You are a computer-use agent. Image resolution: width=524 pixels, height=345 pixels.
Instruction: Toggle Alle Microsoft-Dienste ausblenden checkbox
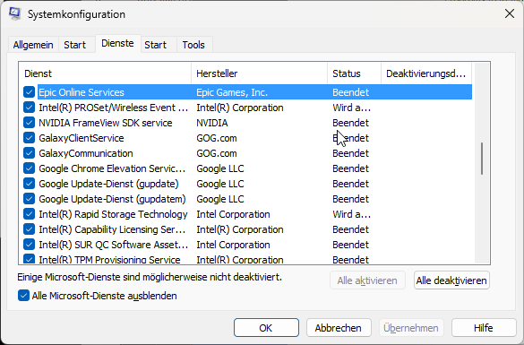pyautogui.click(x=23, y=296)
